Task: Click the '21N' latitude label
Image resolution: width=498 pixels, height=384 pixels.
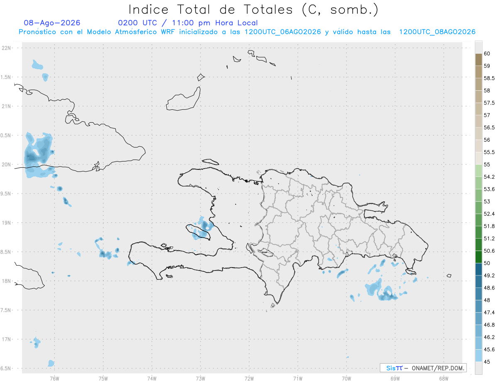Action: 7,106
